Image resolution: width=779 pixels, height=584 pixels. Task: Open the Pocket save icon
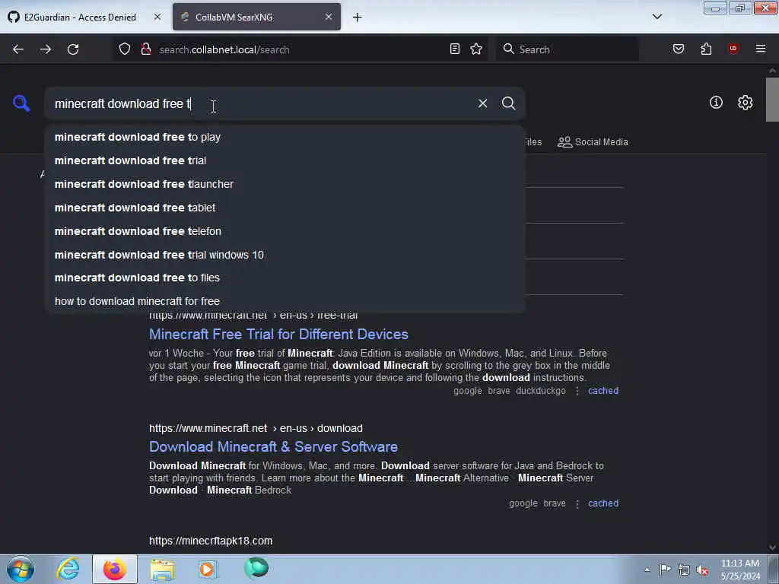tap(678, 49)
